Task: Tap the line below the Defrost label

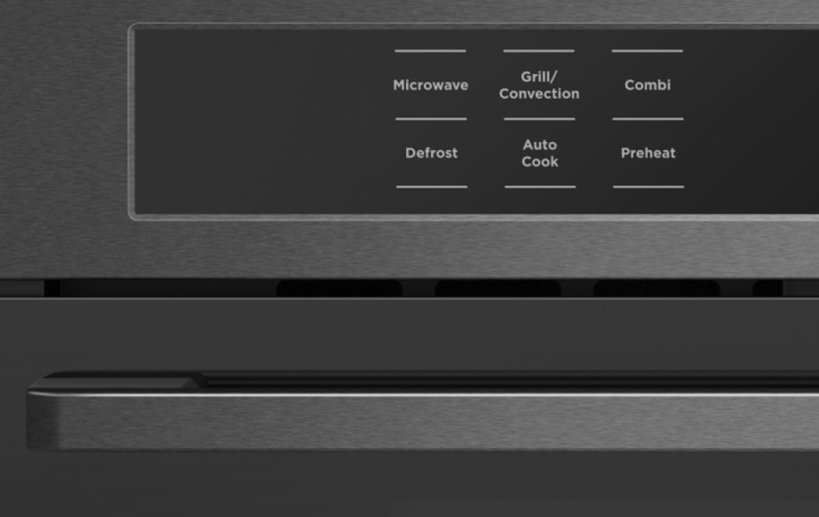Action: pyautogui.click(x=431, y=186)
